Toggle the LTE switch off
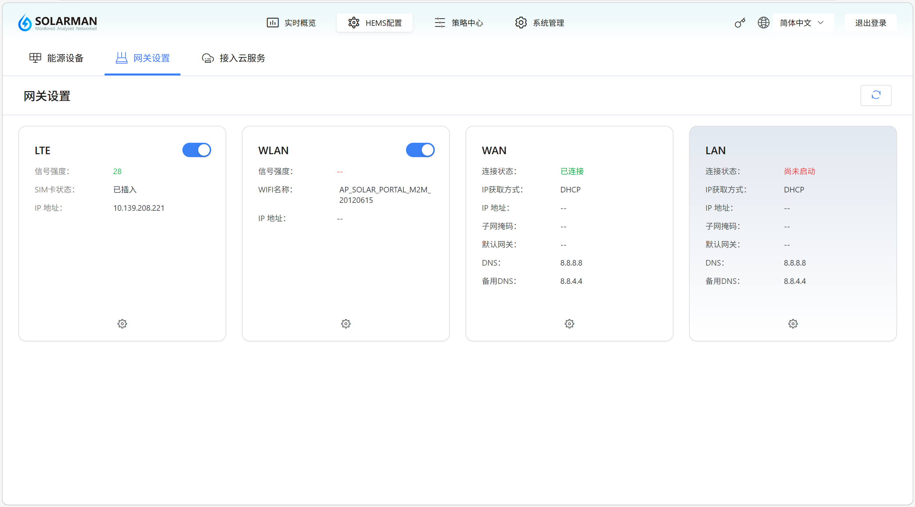Screen dimensions: 915x507 coord(197,150)
